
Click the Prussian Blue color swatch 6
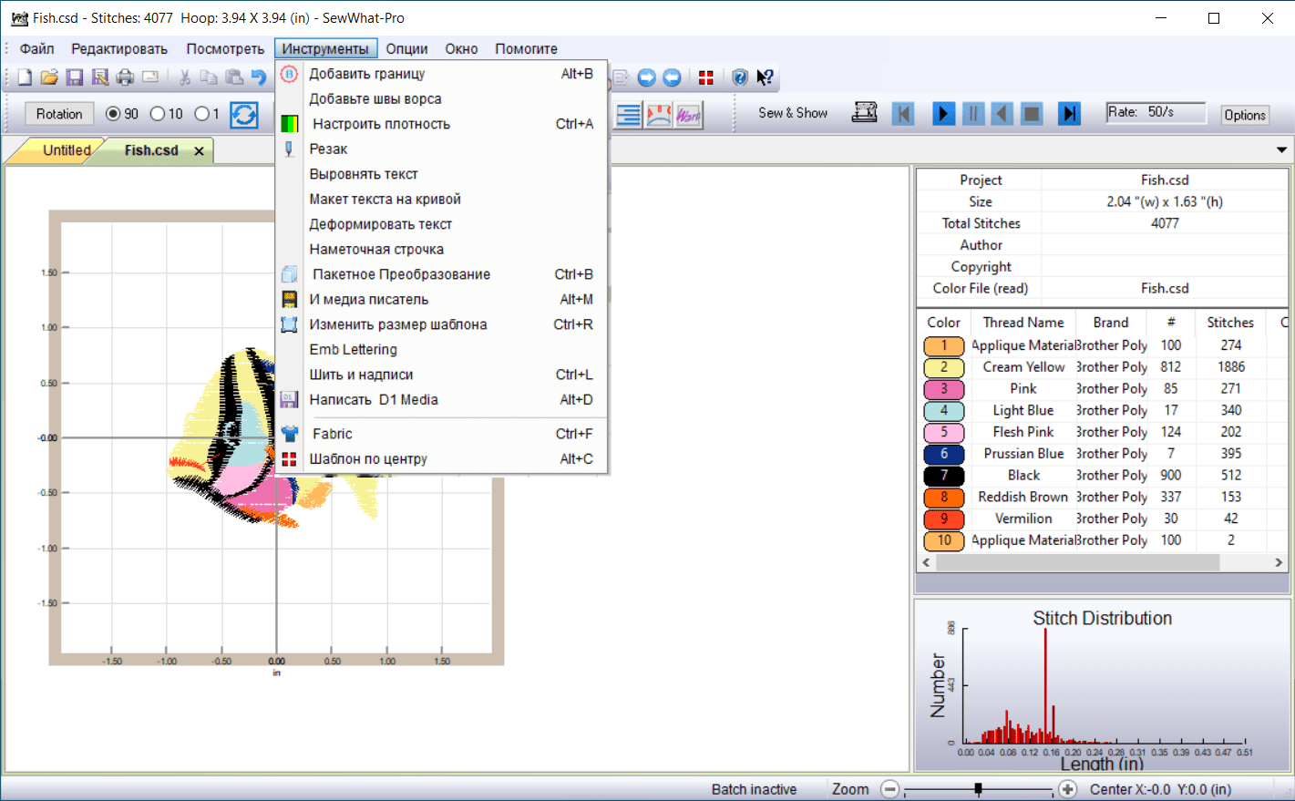(x=943, y=454)
